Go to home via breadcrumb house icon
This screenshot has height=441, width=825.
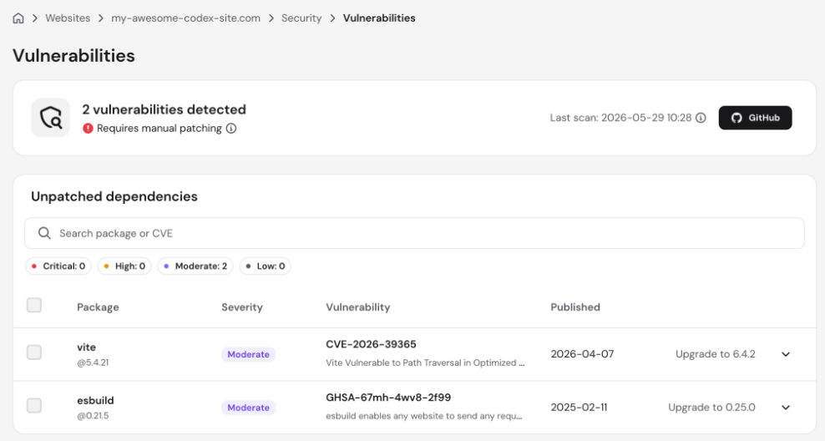click(18, 18)
